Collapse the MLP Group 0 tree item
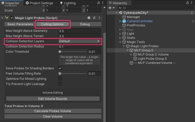Screen dimensions: 195x122 [x=127, y=51]
